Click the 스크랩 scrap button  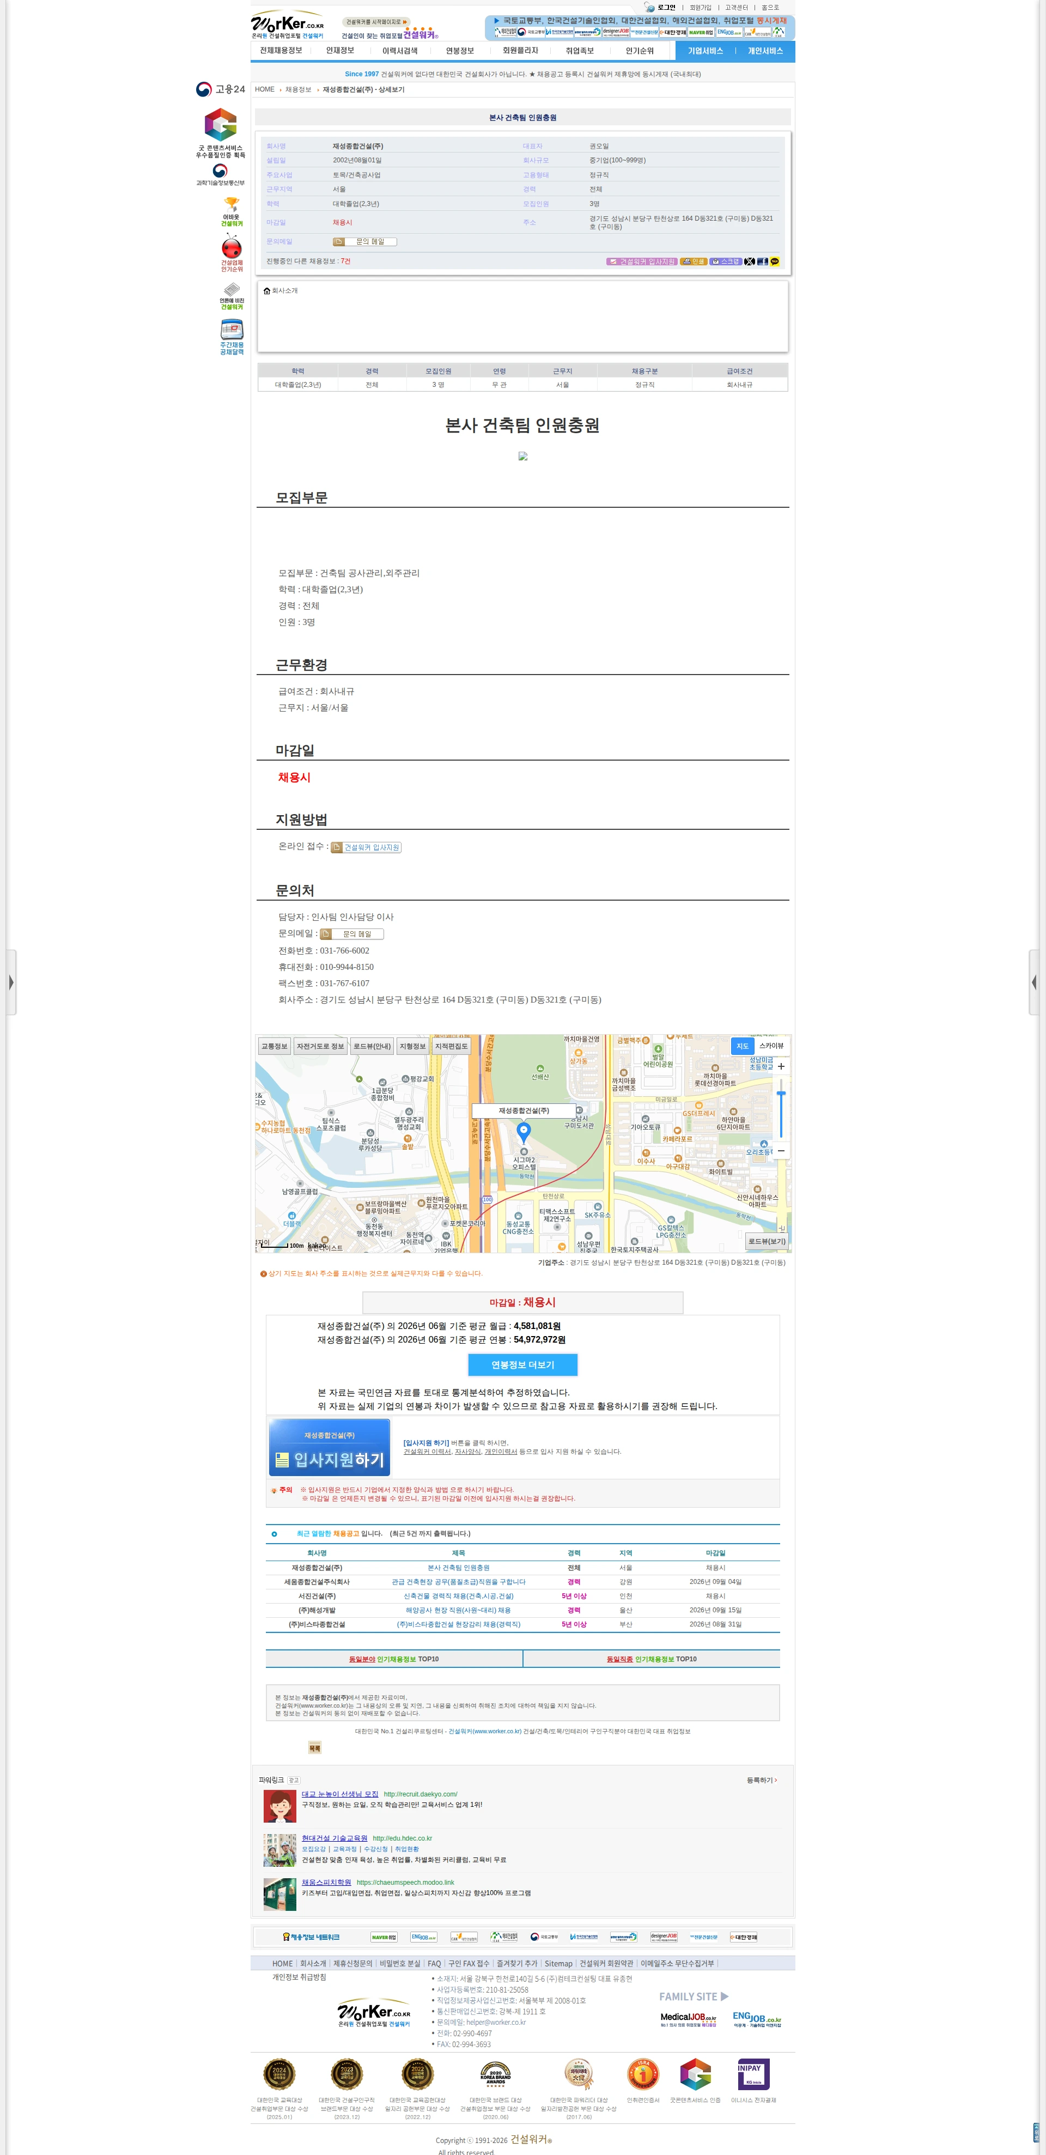click(x=726, y=262)
